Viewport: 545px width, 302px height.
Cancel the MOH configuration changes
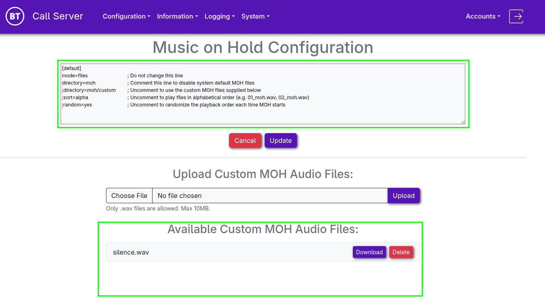click(245, 140)
